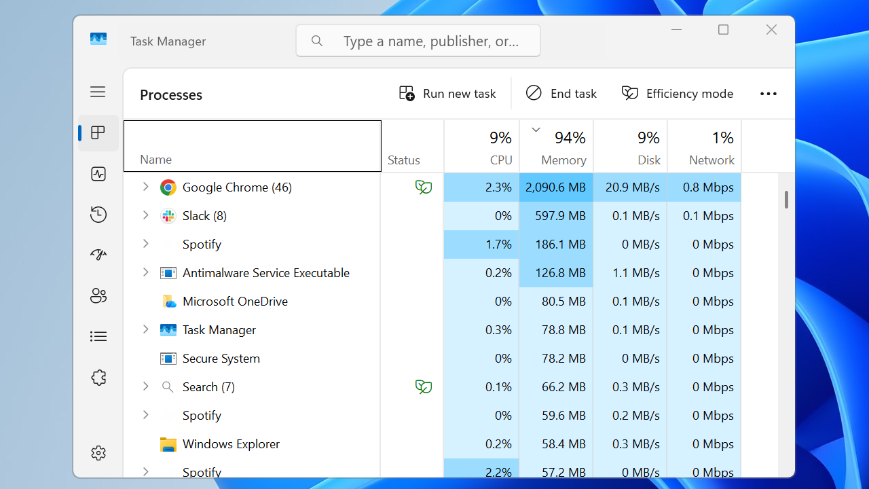
Task: Click Chrome's 0.8 Mbps network cell
Action: [705, 187]
